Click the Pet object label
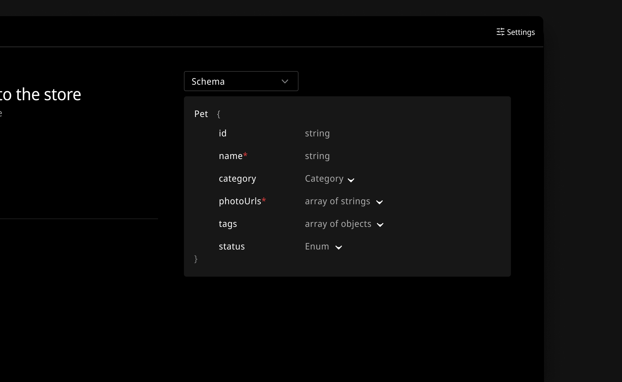The width and height of the screenshot is (622, 382). click(x=201, y=113)
